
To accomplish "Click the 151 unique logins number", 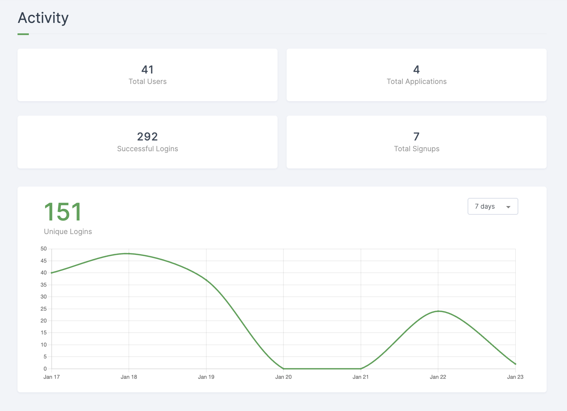I will [x=63, y=212].
